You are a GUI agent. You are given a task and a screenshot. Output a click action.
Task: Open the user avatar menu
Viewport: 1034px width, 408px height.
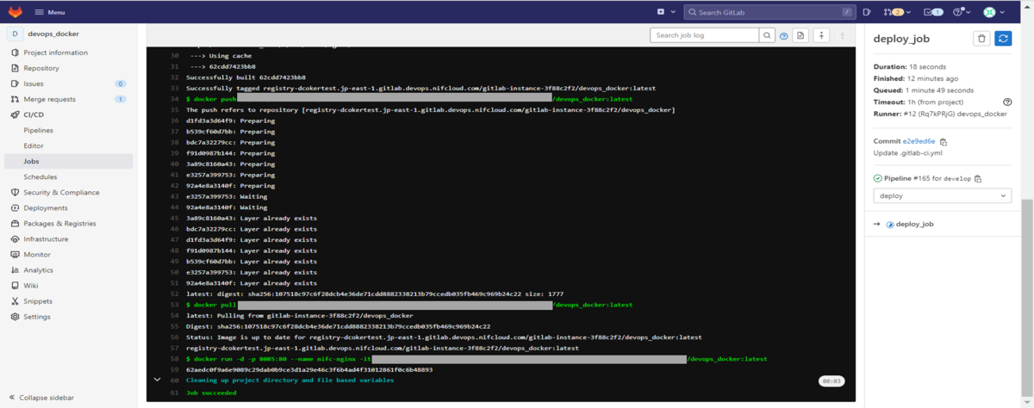pyautogui.click(x=994, y=12)
